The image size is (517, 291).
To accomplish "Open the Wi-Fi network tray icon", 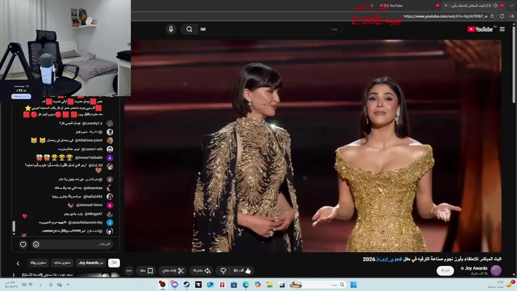I will 30,285.
